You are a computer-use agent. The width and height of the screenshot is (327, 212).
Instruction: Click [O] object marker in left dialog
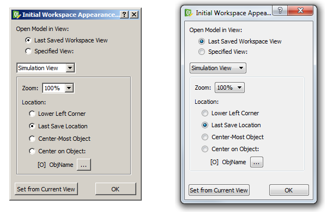click(41, 165)
